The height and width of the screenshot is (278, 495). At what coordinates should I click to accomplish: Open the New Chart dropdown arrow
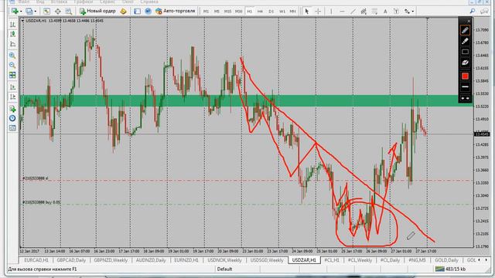tap(21, 12)
